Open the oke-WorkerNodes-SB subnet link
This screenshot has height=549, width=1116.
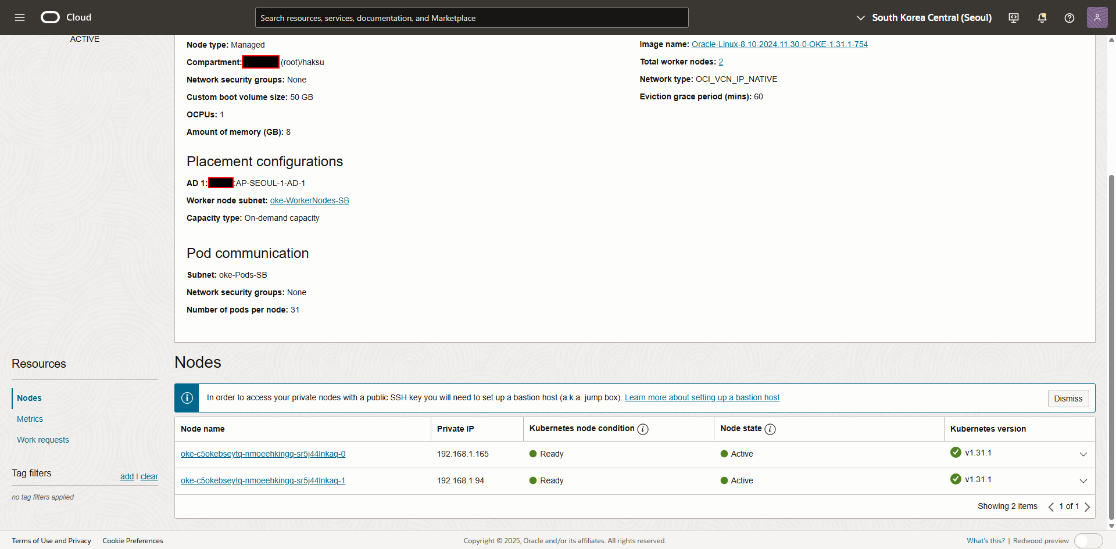[x=309, y=200]
